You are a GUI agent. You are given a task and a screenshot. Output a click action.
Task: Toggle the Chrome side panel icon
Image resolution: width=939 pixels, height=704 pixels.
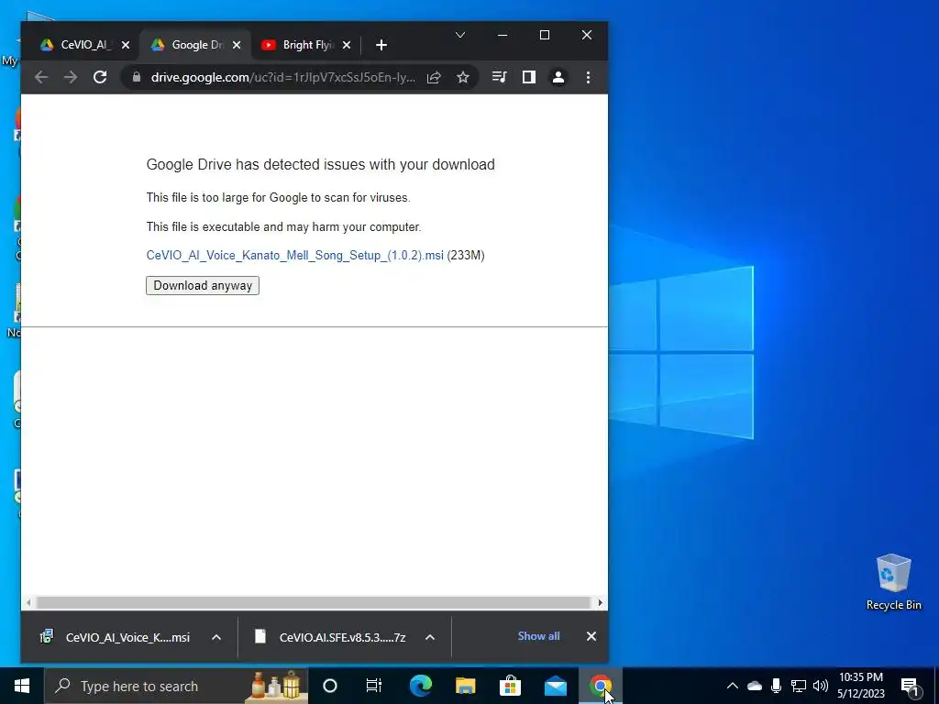coord(529,77)
